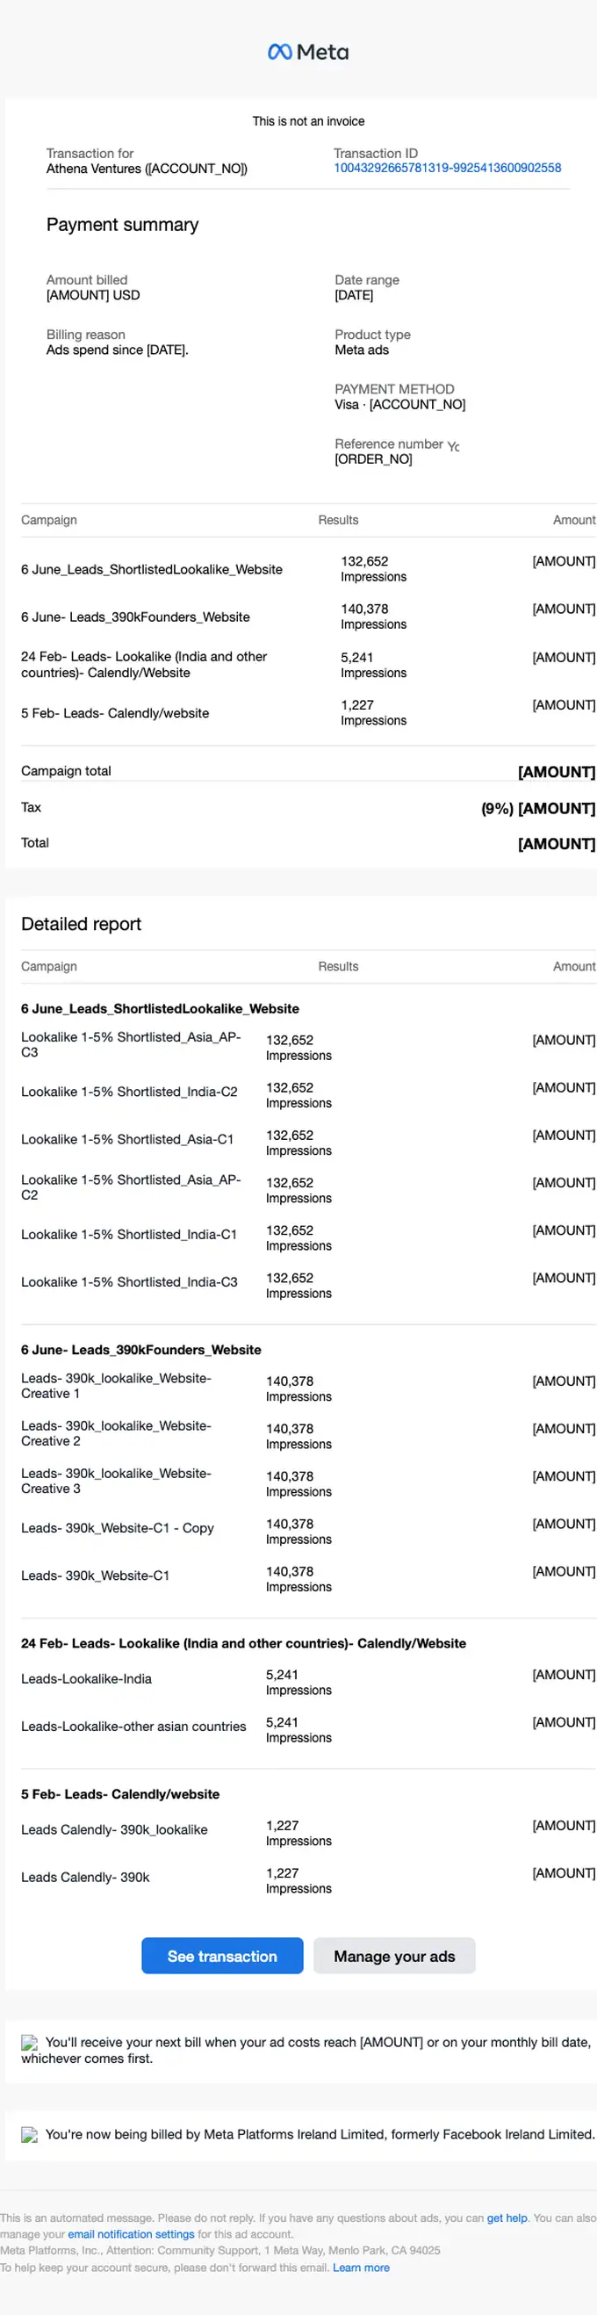Click summary row '6 June_Leads_ShortlistedLookalike_Website'
This screenshot has height=2315, width=597.
308,569
